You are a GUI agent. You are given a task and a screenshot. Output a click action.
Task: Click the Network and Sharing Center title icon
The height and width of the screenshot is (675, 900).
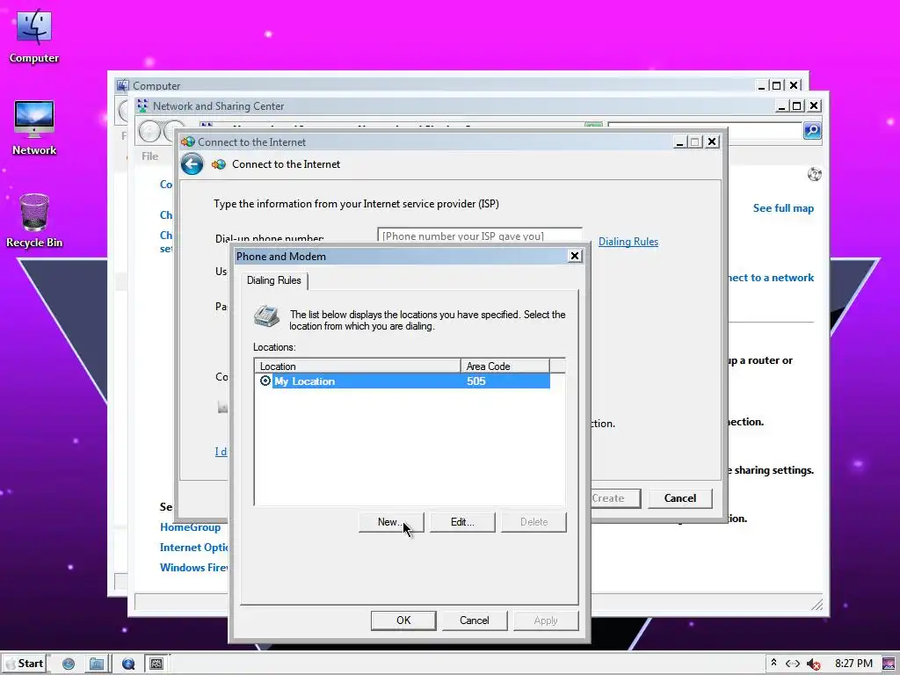point(142,105)
